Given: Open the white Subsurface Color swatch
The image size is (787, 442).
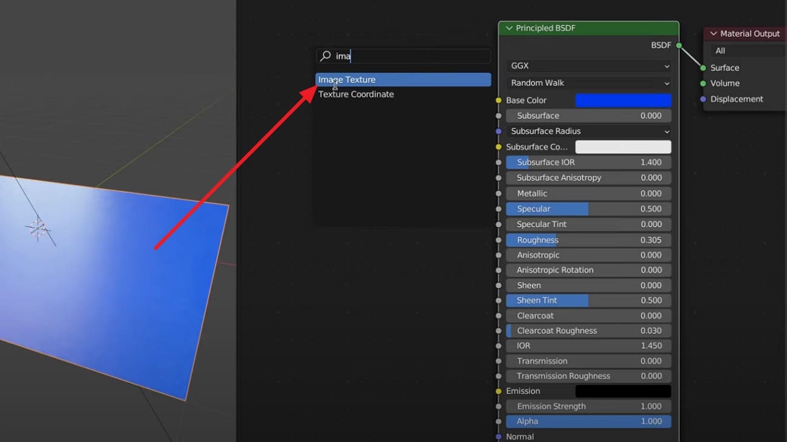Looking at the screenshot, I should point(624,147).
